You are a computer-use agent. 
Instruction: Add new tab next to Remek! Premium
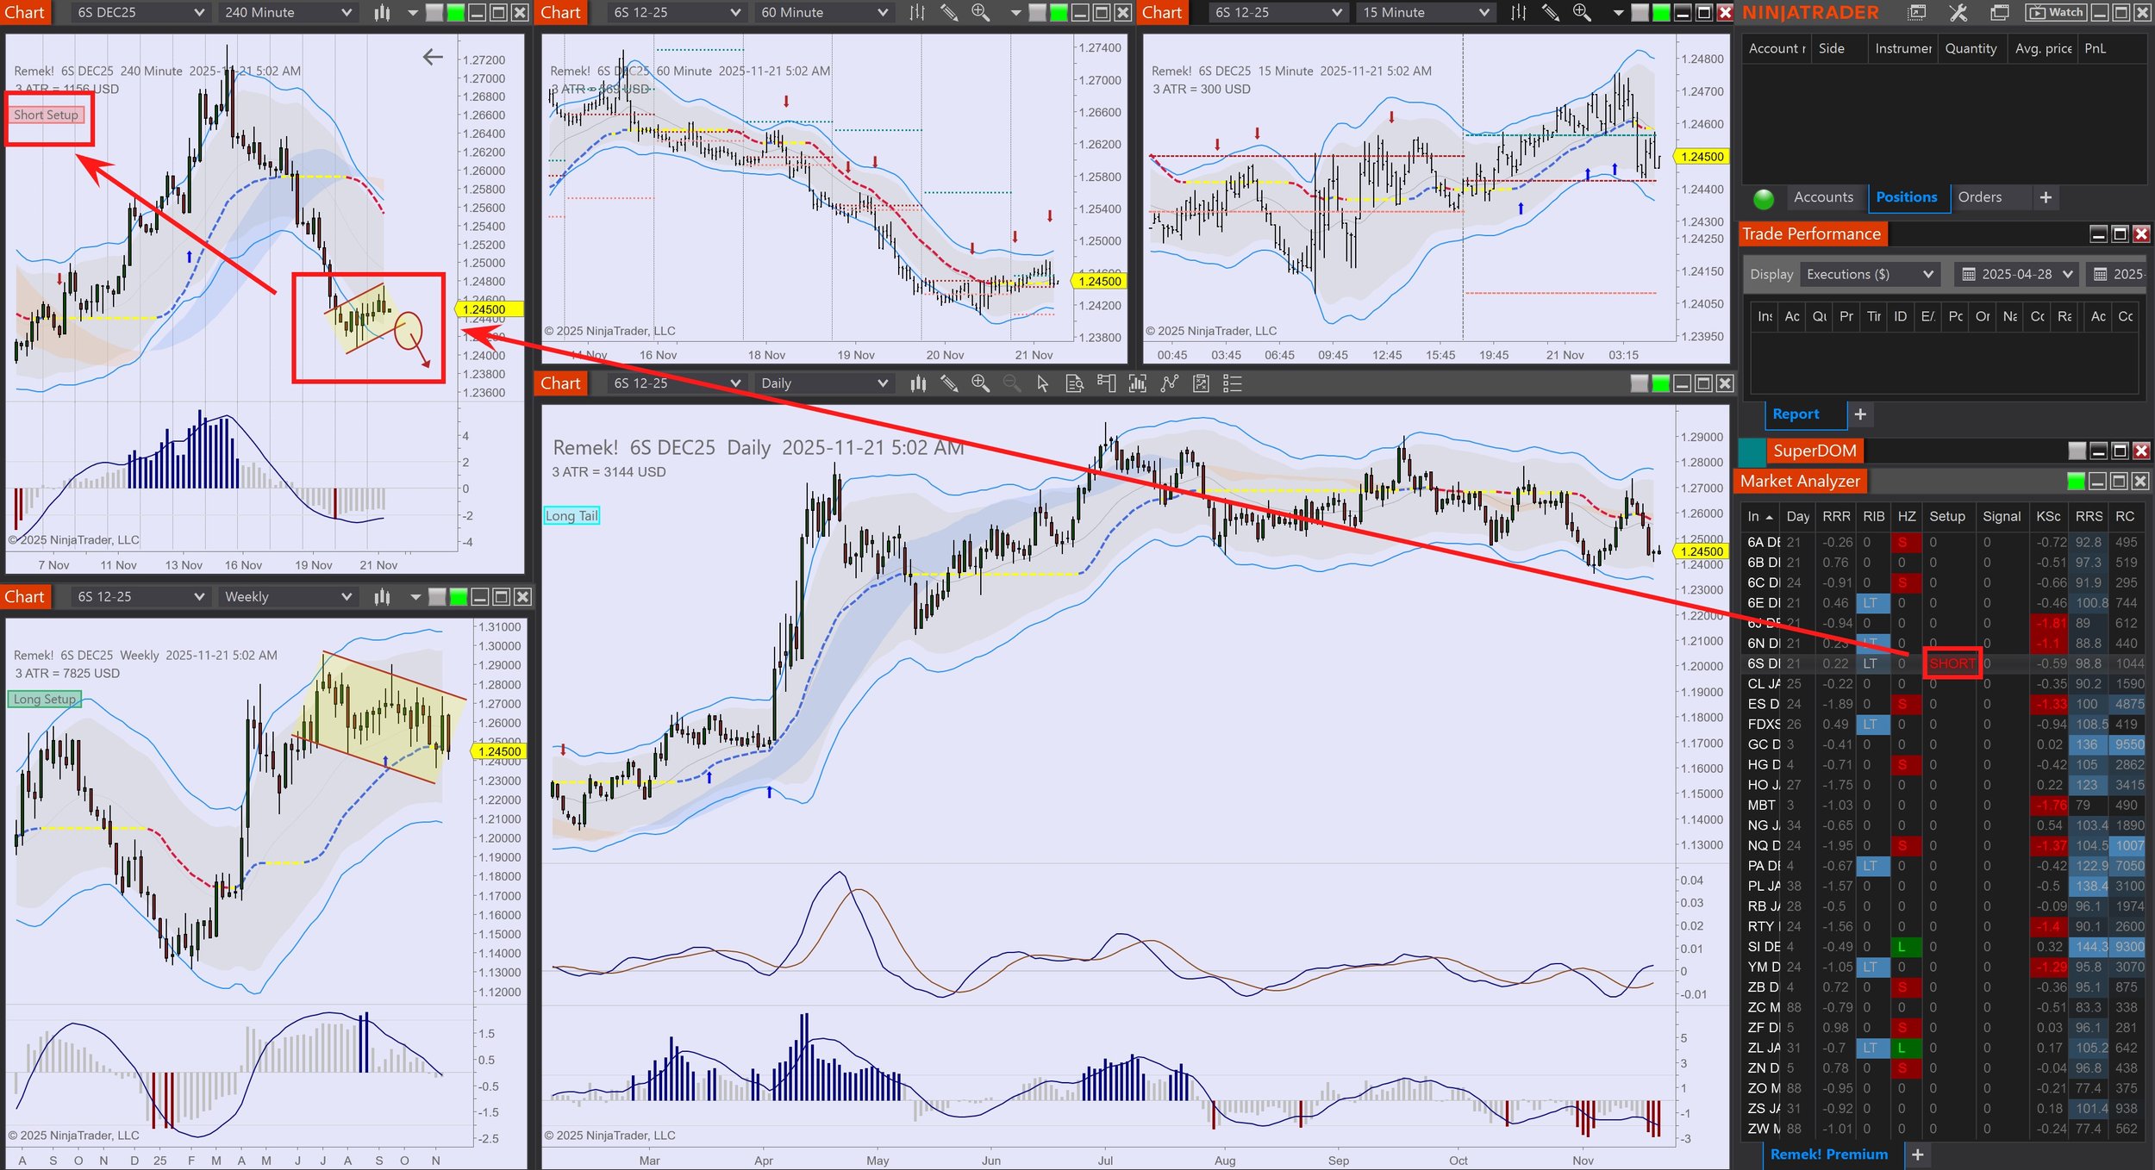pos(1917,1154)
